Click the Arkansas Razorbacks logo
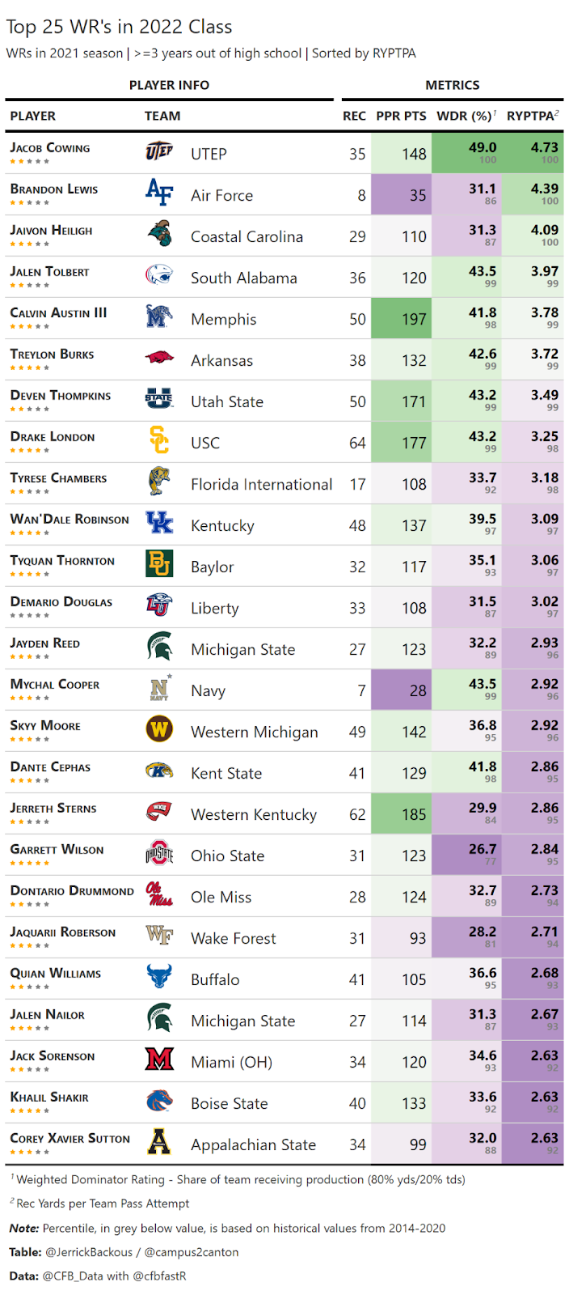 coord(159,358)
